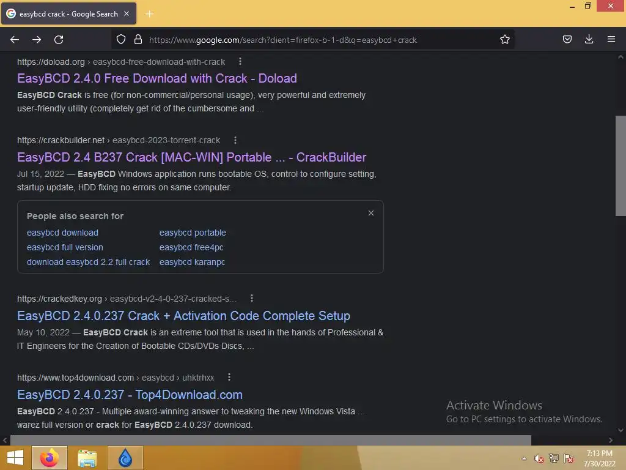626x470 pixels.
Task: Click the People also search for heading
Action: (75, 216)
